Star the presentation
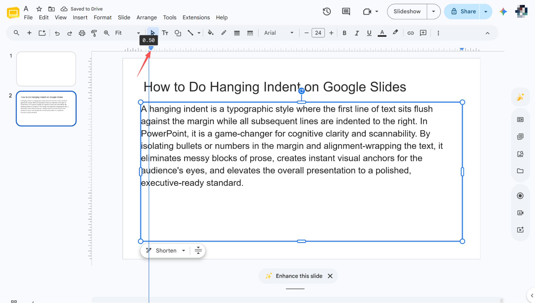 (x=39, y=9)
